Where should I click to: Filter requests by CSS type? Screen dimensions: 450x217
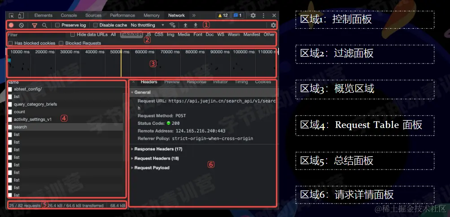click(159, 34)
